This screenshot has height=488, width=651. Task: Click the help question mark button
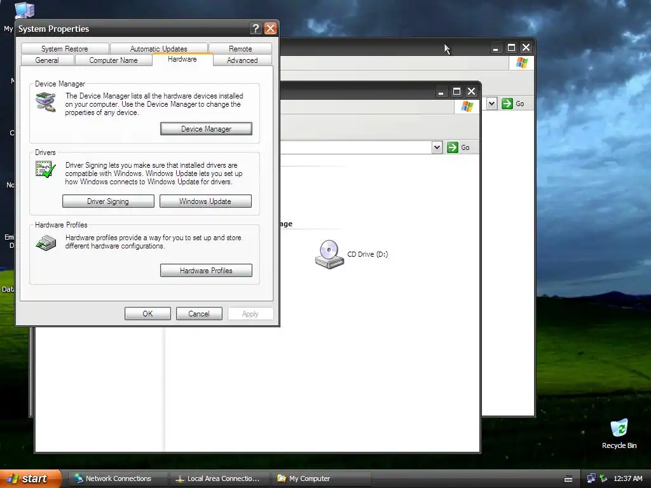pyautogui.click(x=256, y=28)
